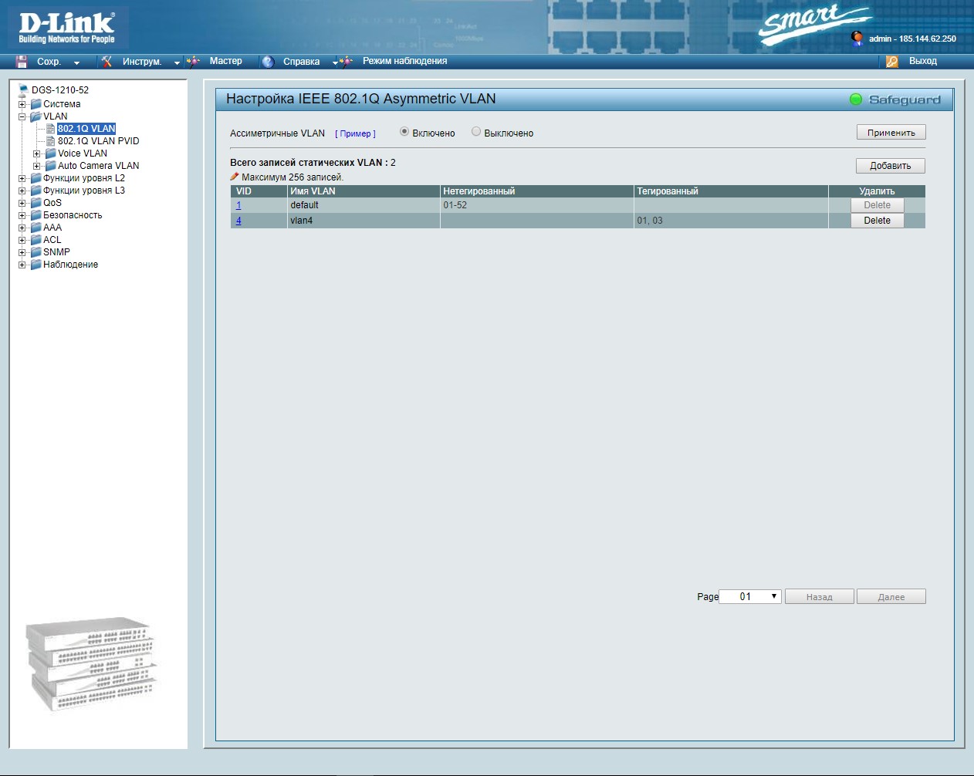Click the floppy disk Save icon
Screen dimensions: 974x776
coord(22,62)
